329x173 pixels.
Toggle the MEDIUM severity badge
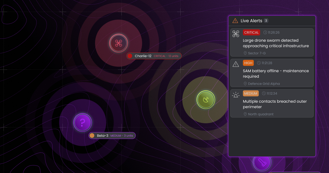coord(251,93)
